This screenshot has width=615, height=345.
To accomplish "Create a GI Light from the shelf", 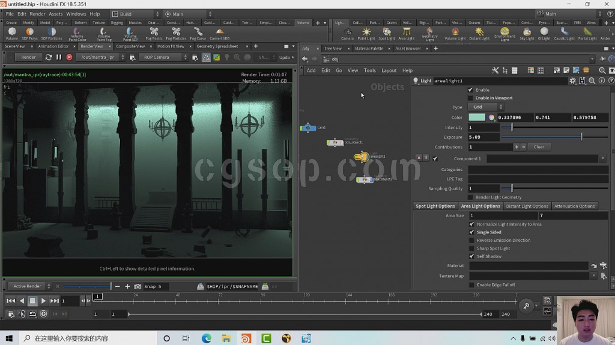I will click(x=544, y=34).
